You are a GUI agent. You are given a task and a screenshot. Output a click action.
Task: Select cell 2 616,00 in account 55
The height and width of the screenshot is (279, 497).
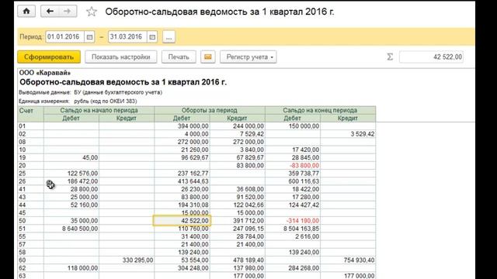(293, 236)
